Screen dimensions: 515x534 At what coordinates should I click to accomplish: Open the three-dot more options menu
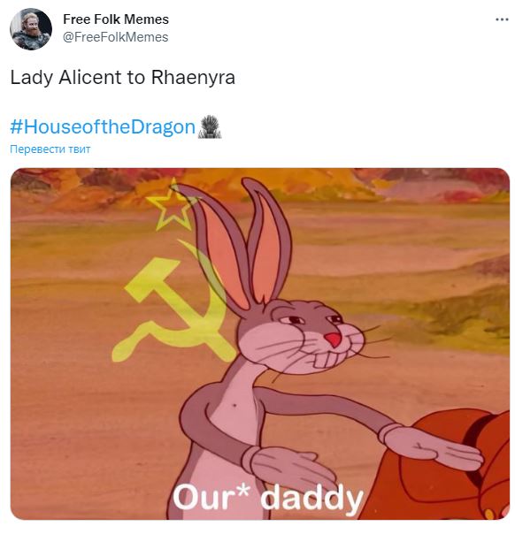click(x=502, y=19)
